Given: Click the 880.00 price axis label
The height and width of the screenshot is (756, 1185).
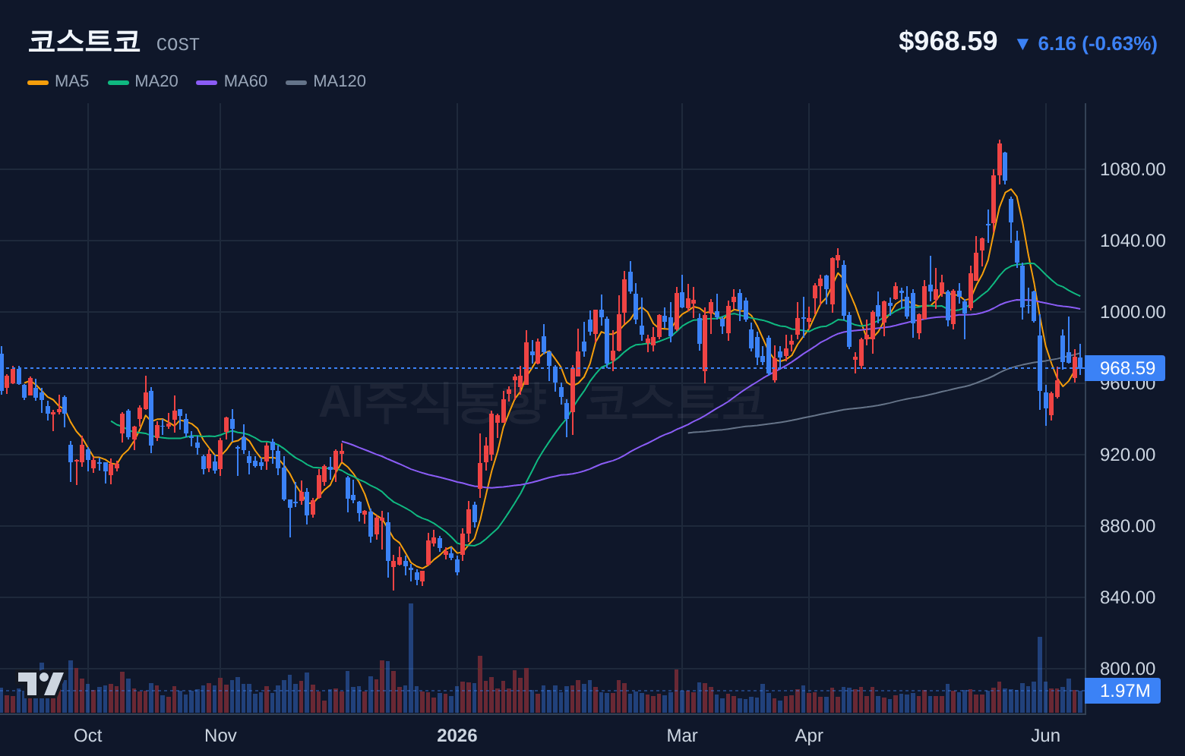Looking at the screenshot, I should point(1127,526).
